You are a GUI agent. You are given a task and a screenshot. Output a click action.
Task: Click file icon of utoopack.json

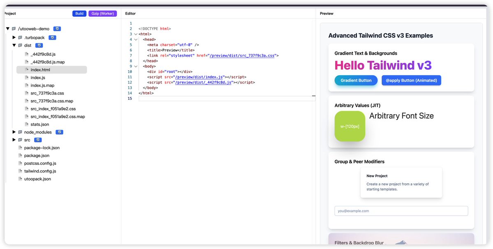pyautogui.click(x=21, y=179)
